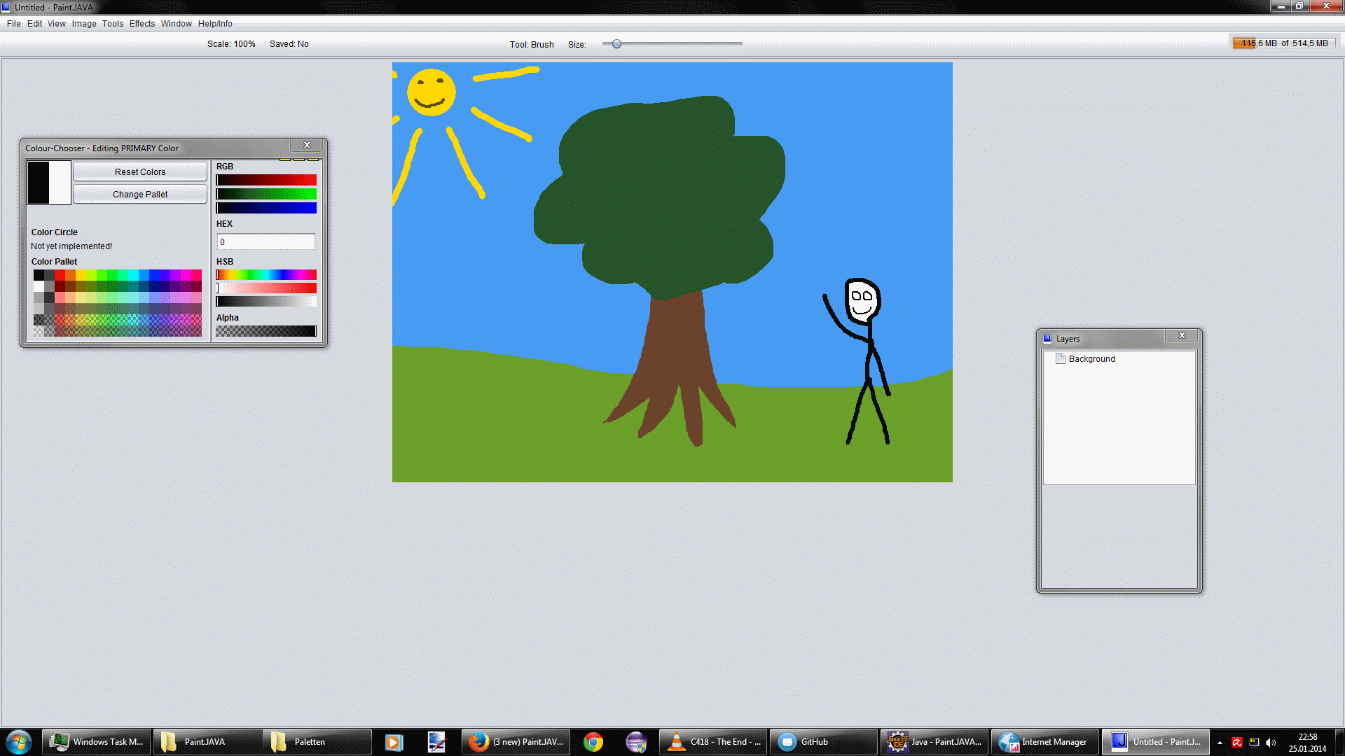This screenshot has height=756, width=1345.
Task: Click the Background layer page icon
Action: [x=1060, y=358]
